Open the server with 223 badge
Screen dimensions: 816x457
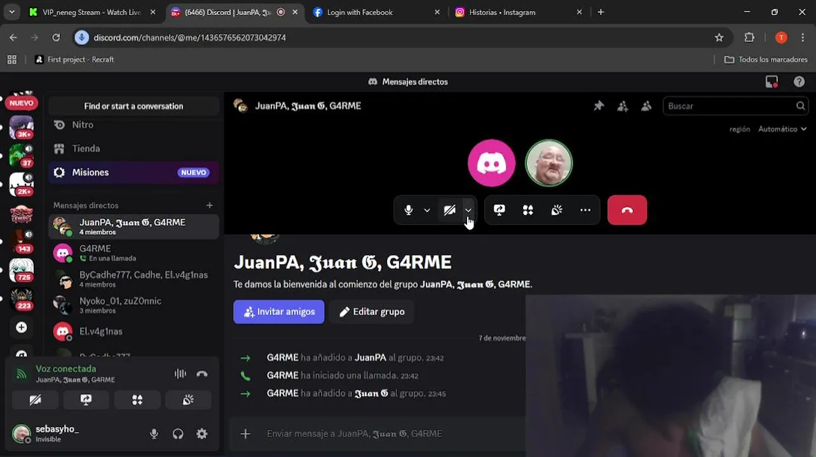[22, 298]
